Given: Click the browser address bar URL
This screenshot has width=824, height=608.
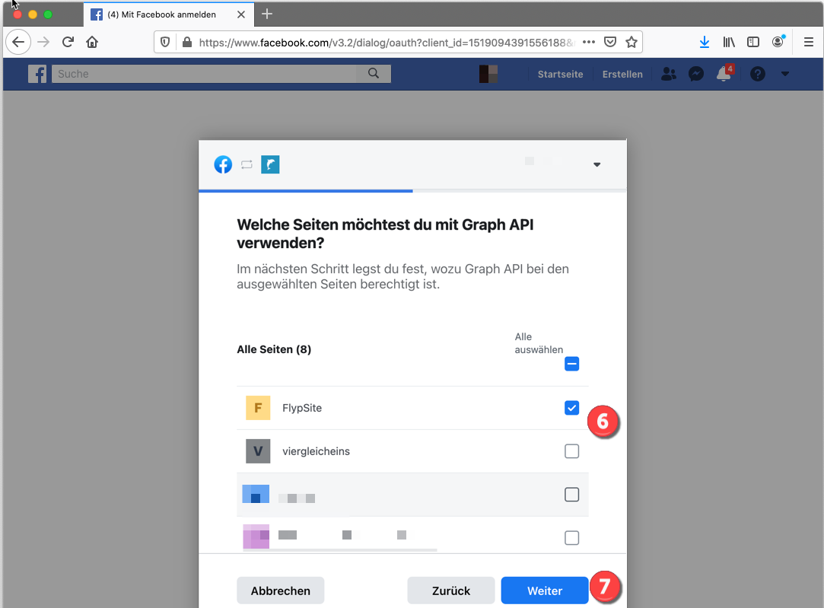Looking at the screenshot, I should [x=387, y=43].
